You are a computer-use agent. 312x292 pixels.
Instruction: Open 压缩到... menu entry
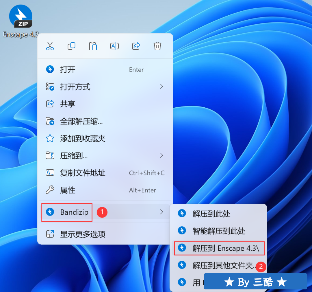105,155
